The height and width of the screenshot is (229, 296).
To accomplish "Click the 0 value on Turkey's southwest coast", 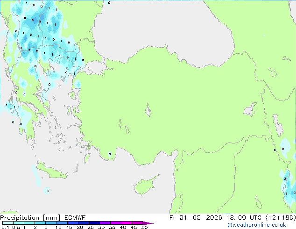I will [x=110, y=154].
